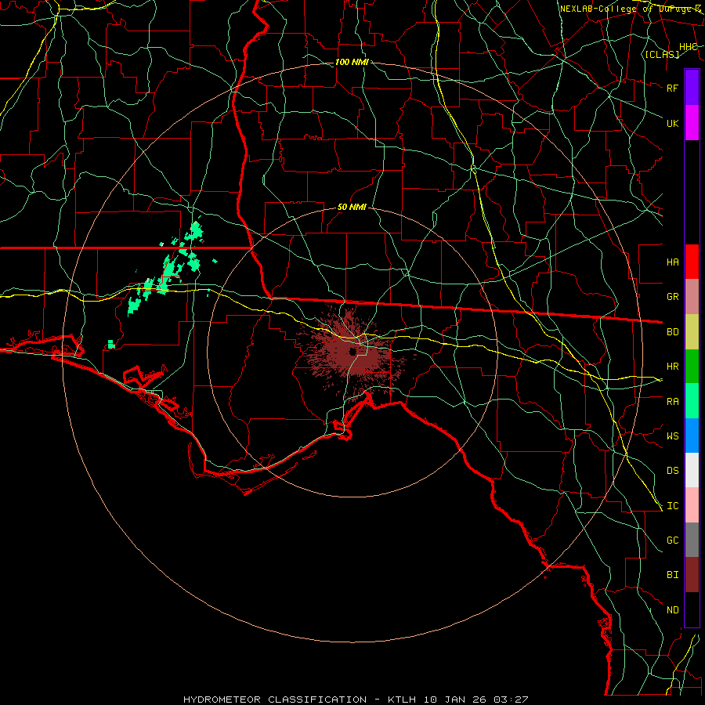Click the RF purple legend swatch
Viewport: 705px width, 705px height.
point(692,88)
